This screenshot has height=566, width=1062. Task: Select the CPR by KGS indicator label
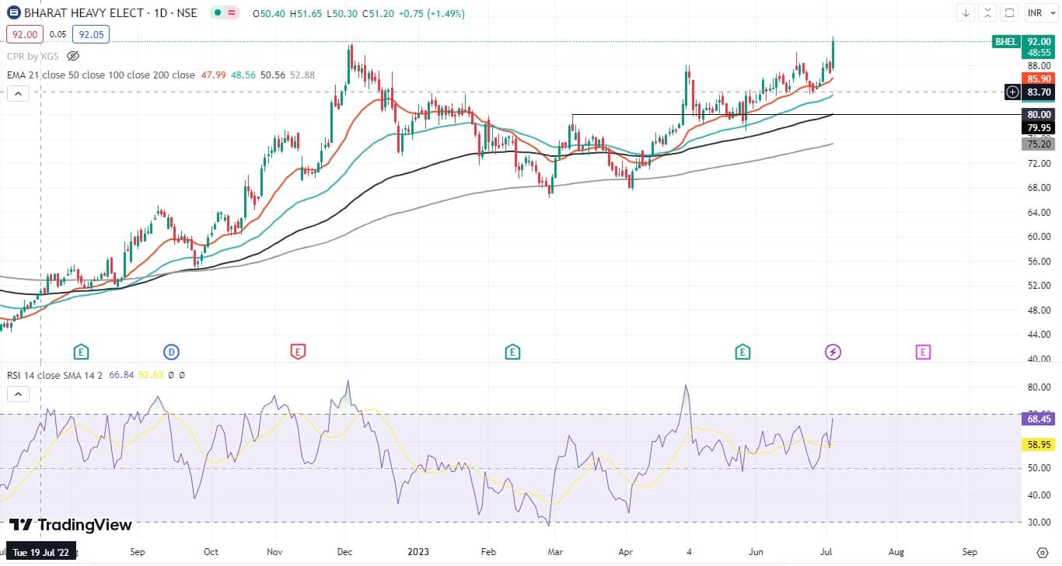32,56
